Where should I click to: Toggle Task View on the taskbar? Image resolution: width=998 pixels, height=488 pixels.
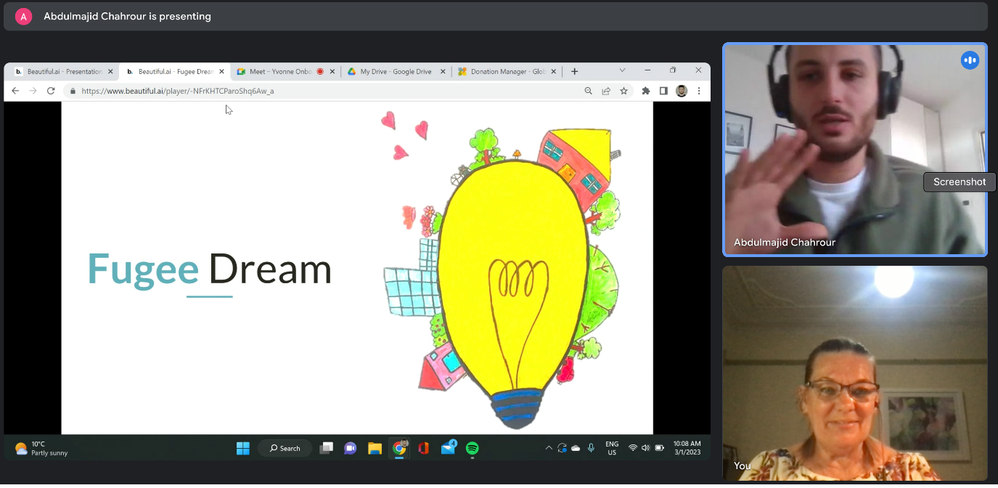coord(327,448)
